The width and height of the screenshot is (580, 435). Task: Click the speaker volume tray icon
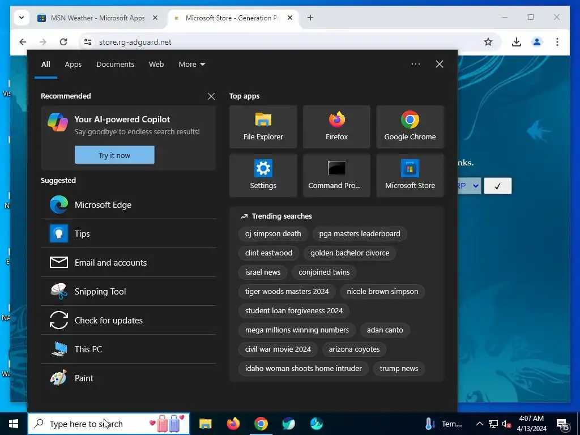(506, 424)
